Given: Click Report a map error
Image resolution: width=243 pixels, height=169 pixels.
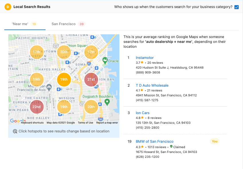Looking at the screenshot, I should (107, 123).
